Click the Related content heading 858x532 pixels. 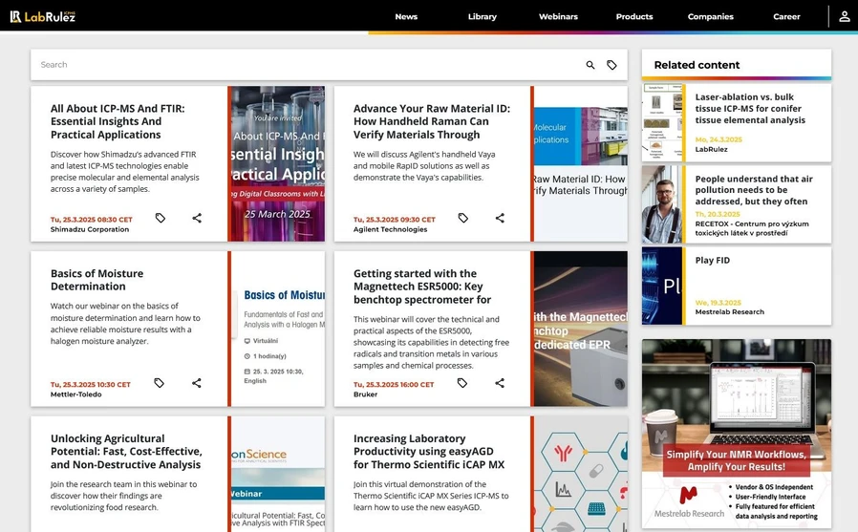697,65
